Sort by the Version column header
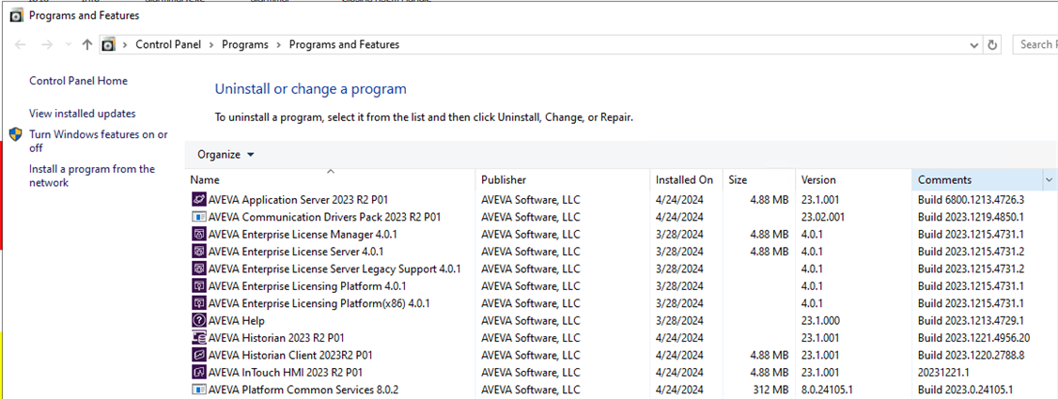The width and height of the screenshot is (1058, 399). [x=853, y=180]
